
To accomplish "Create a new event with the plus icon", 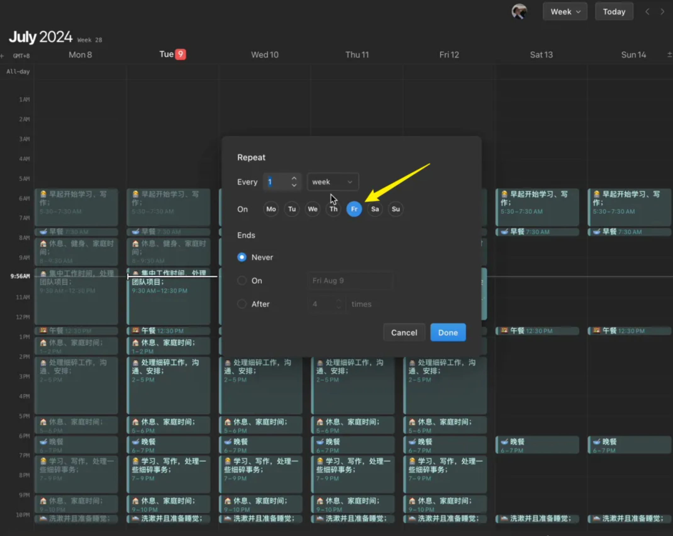I will [3, 56].
